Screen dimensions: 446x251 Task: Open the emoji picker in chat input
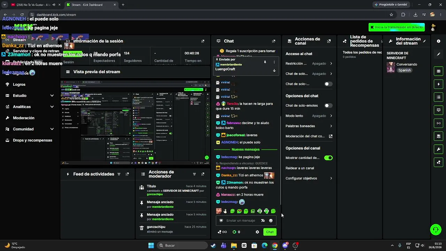[x=271, y=221]
